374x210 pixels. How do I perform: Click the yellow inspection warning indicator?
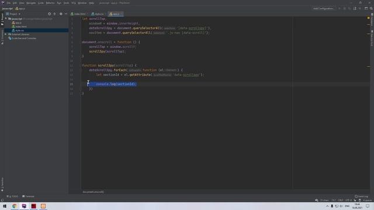coord(369,18)
